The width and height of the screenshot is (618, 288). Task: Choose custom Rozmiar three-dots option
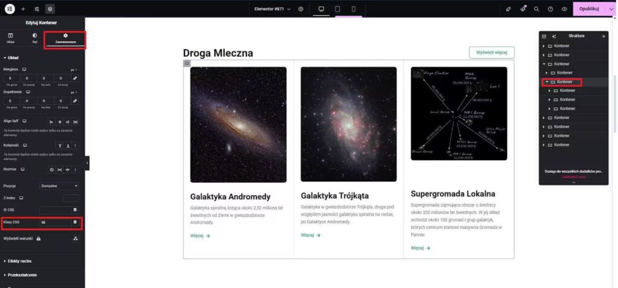click(75, 170)
